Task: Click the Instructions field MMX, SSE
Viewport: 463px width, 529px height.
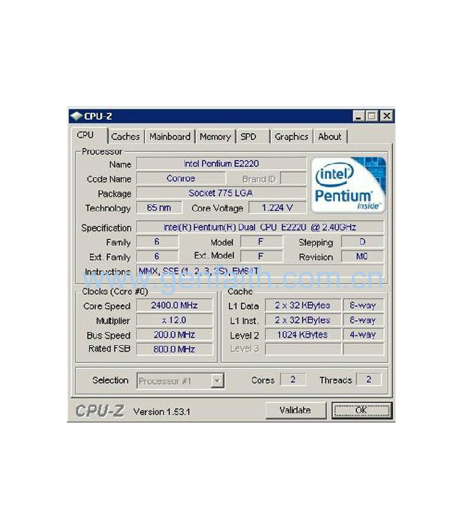Action: click(260, 271)
